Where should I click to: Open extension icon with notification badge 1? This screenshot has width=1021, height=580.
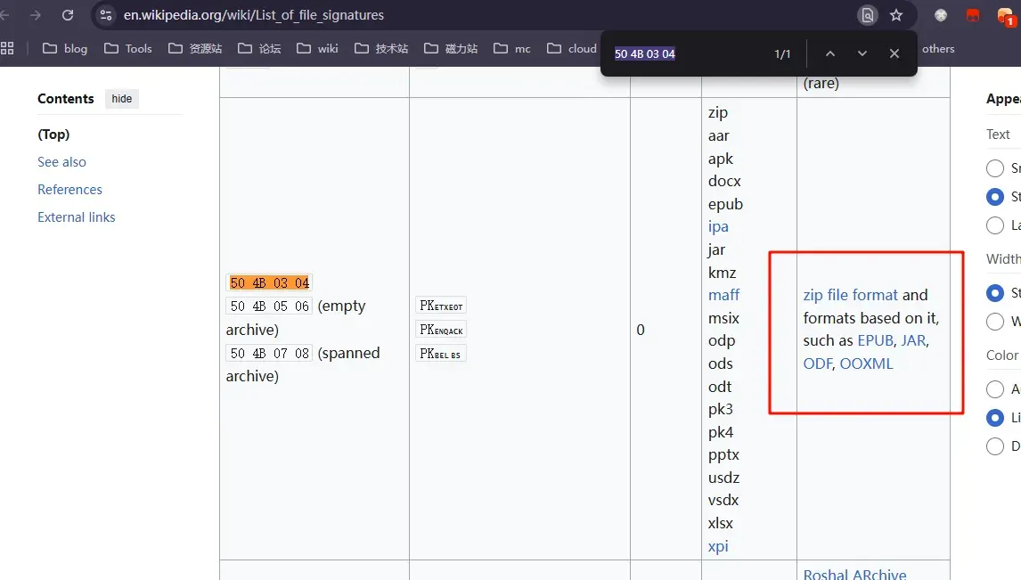point(1005,16)
